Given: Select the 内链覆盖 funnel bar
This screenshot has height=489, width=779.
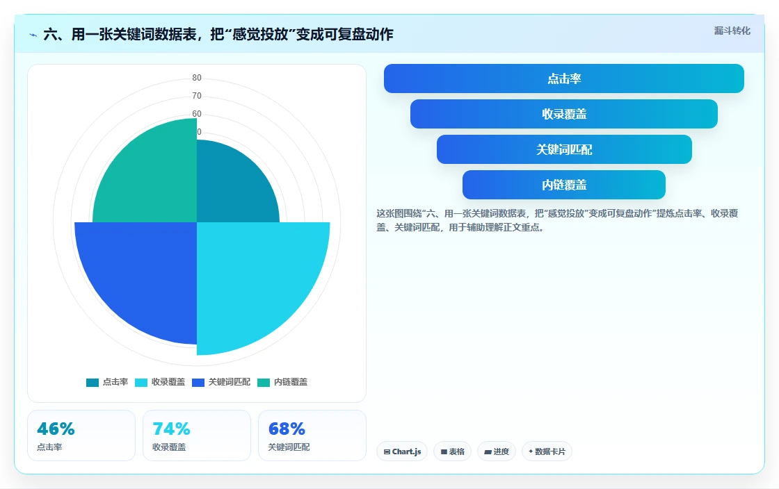Looking at the screenshot, I should [x=564, y=185].
